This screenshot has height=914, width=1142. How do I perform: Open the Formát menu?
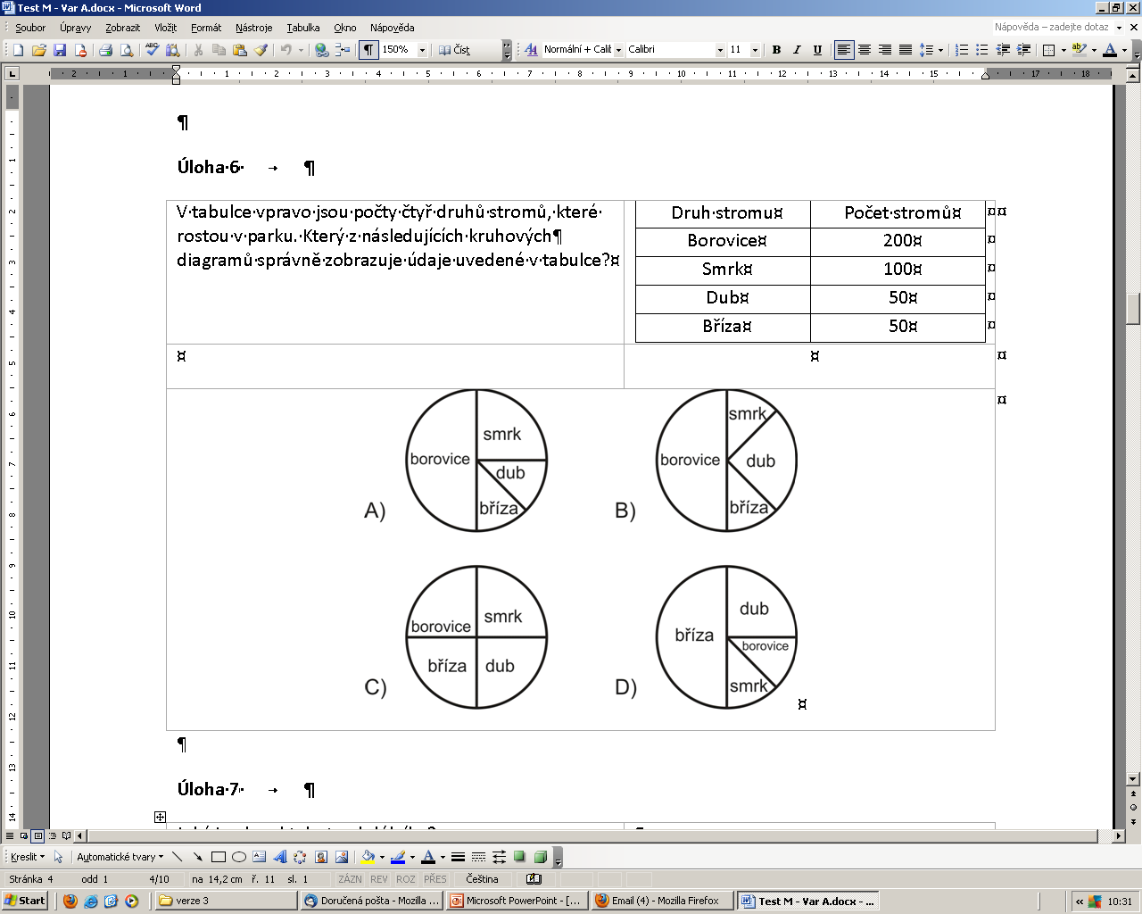point(206,28)
